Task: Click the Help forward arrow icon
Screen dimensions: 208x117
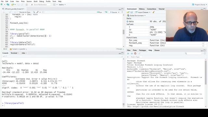Action: pyautogui.click(x=132, y=53)
